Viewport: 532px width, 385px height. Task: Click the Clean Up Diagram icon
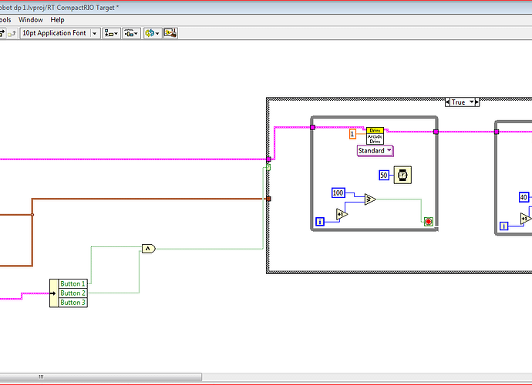coord(170,33)
